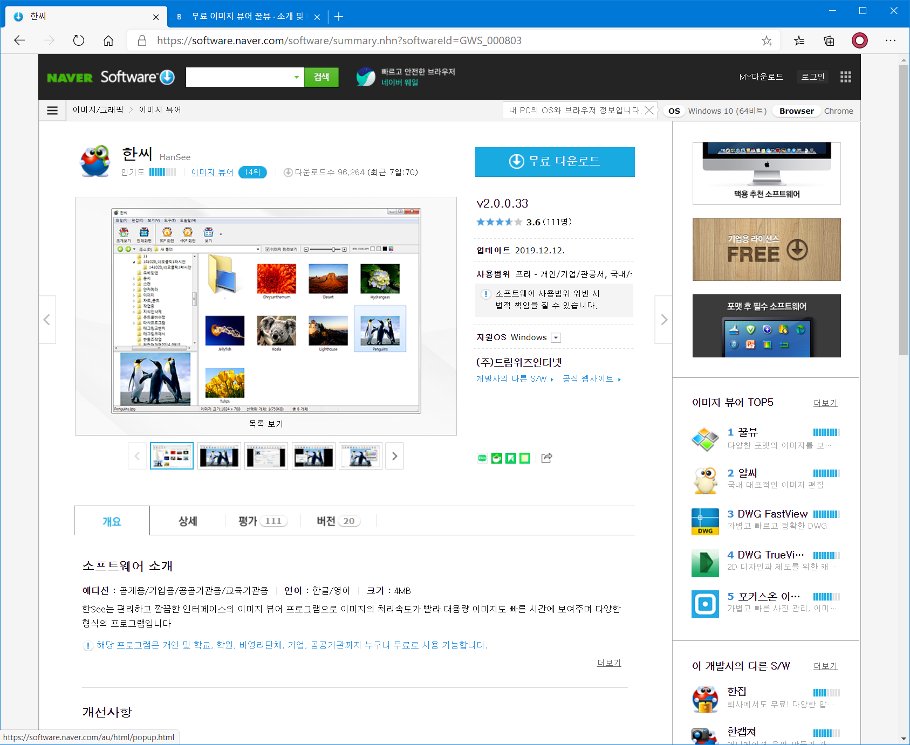The width and height of the screenshot is (910, 745).
Task: Click the 무료 다운로드 button
Action: 555,162
